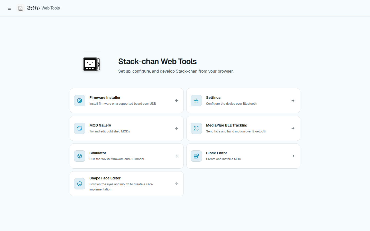The width and height of the screenshot is (370, 231).
Task: Open the hamburger navigation menu
Action: click(x=9, y=8)
